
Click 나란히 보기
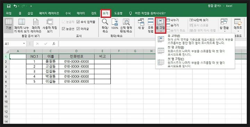pos(199,20)
